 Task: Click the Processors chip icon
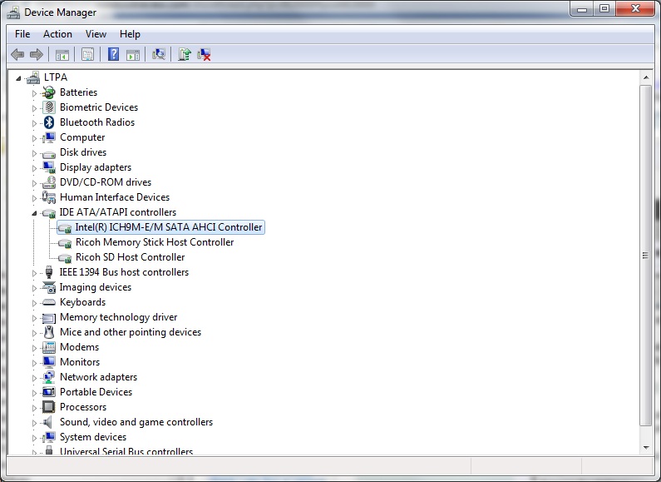pyautogui.click(x=49, y=407)
